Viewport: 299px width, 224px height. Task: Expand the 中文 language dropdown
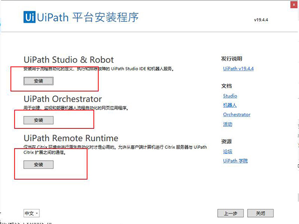click(x=31, y=213)
